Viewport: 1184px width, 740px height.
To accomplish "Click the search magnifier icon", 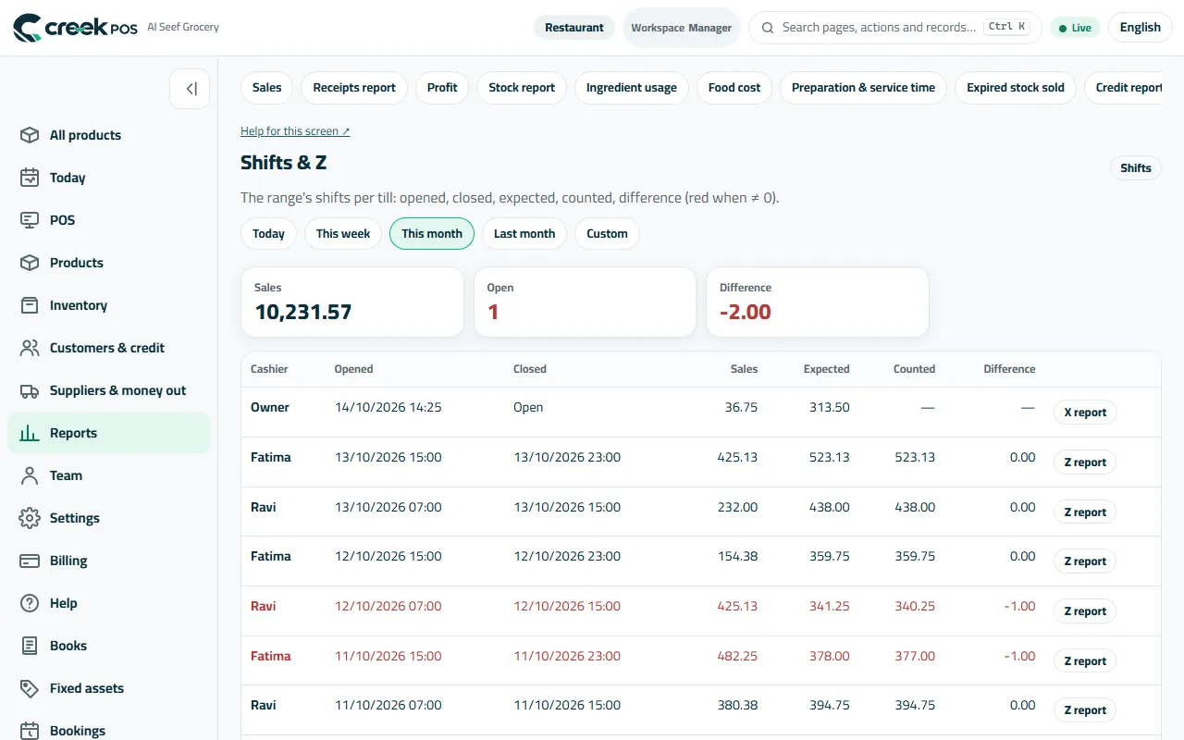I will click(x=768, y=28).
